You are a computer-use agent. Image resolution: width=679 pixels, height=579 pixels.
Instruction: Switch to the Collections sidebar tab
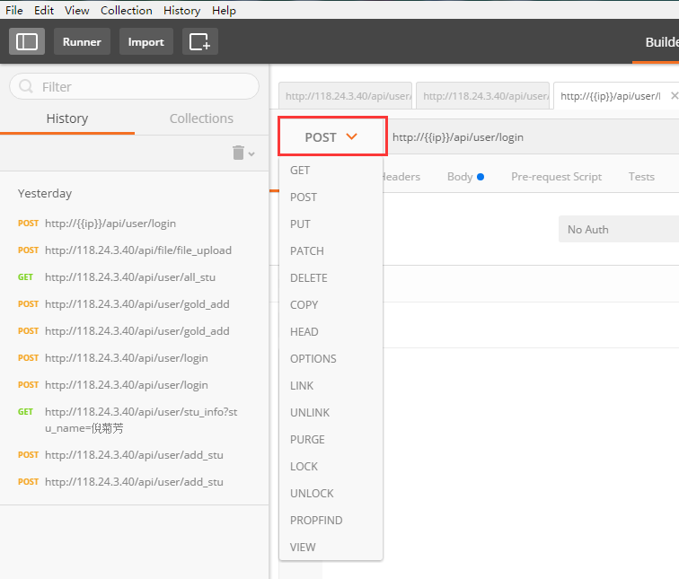[201, 118]
